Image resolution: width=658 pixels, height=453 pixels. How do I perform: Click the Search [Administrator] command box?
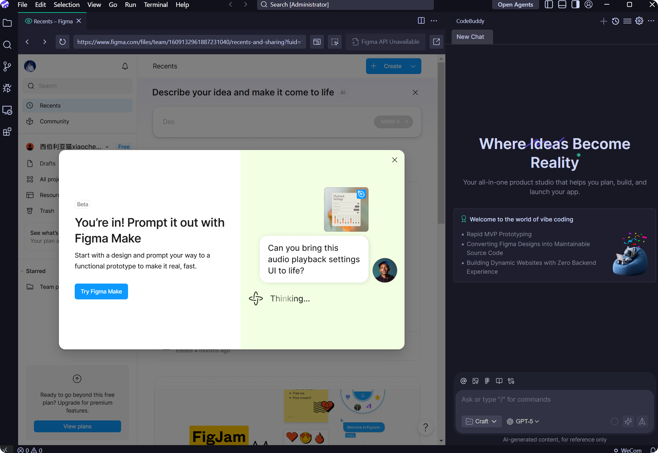pos(345,5)
